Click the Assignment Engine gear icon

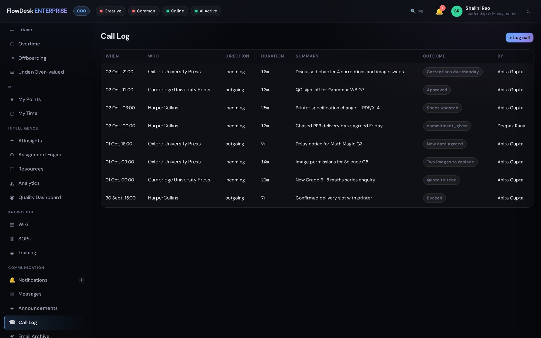click(x=12, y=155)
